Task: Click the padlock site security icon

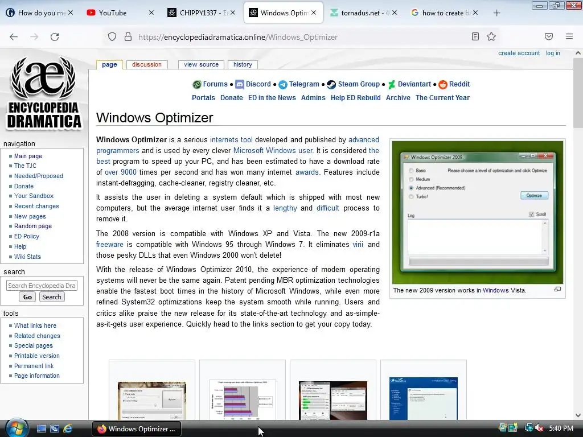Action: [x=128, y=37]
